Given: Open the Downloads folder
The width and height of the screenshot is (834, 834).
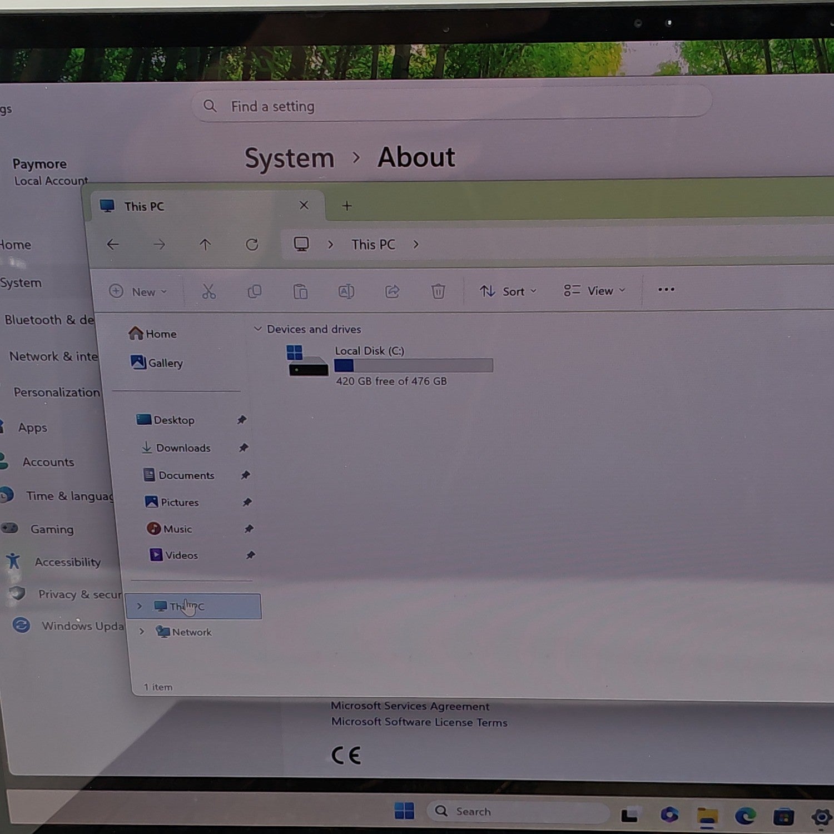Looking at the screenshot, I should [x=176, y=448].
